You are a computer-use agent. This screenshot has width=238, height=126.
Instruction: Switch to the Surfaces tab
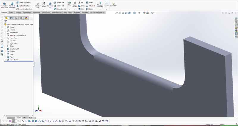point(18,12)
